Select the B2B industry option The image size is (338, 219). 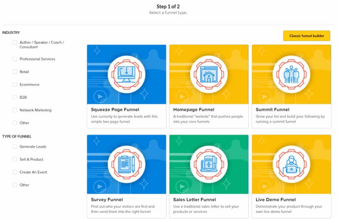click(15, 97)
